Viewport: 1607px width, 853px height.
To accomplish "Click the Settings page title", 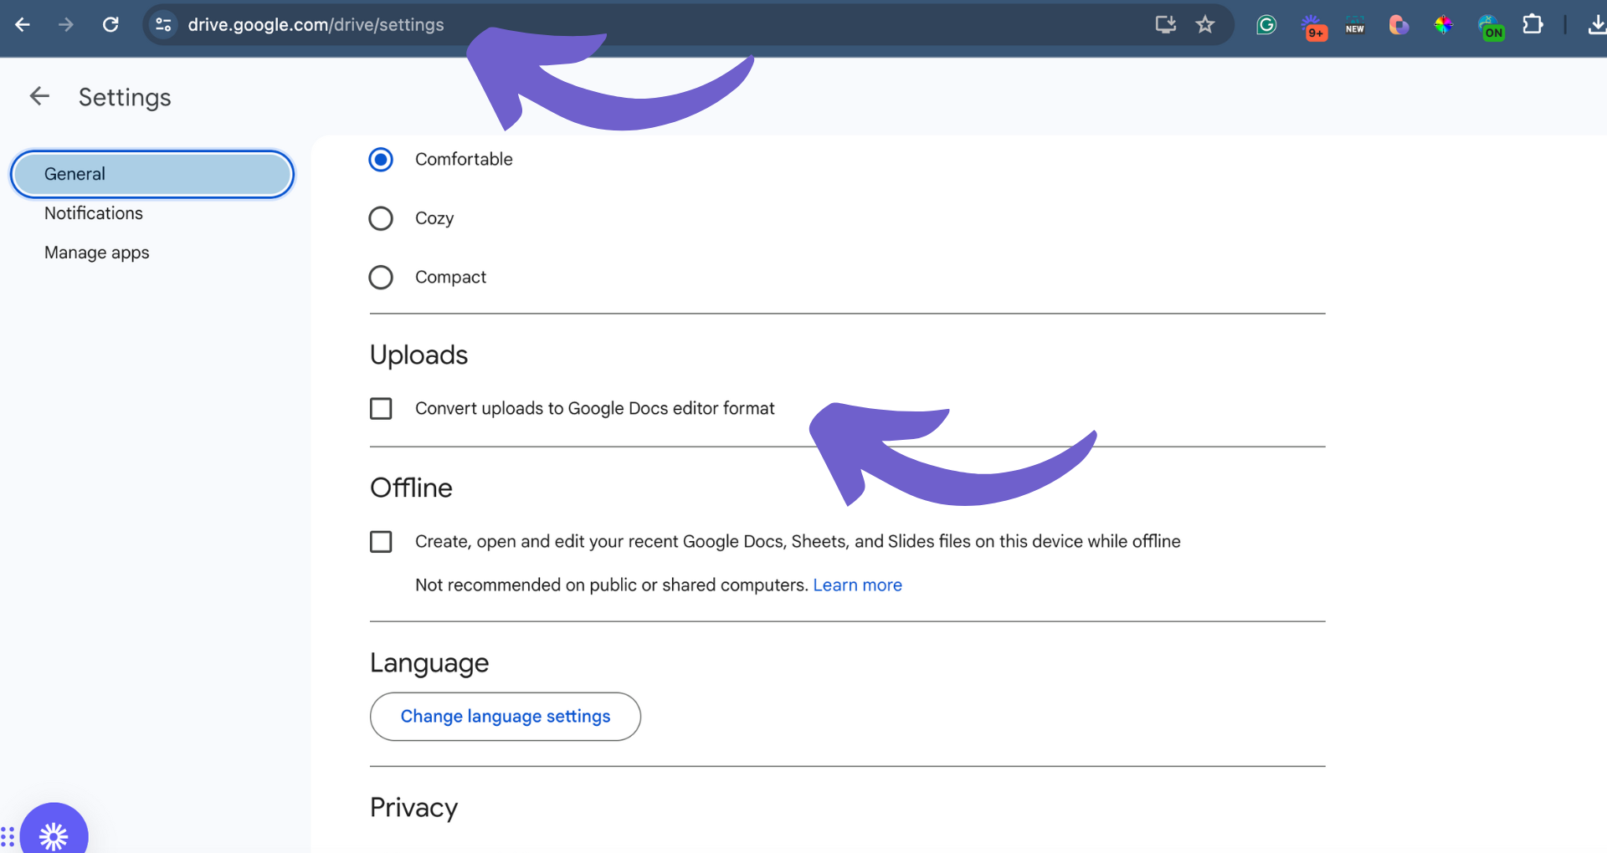I will click(x=125, y=98).
